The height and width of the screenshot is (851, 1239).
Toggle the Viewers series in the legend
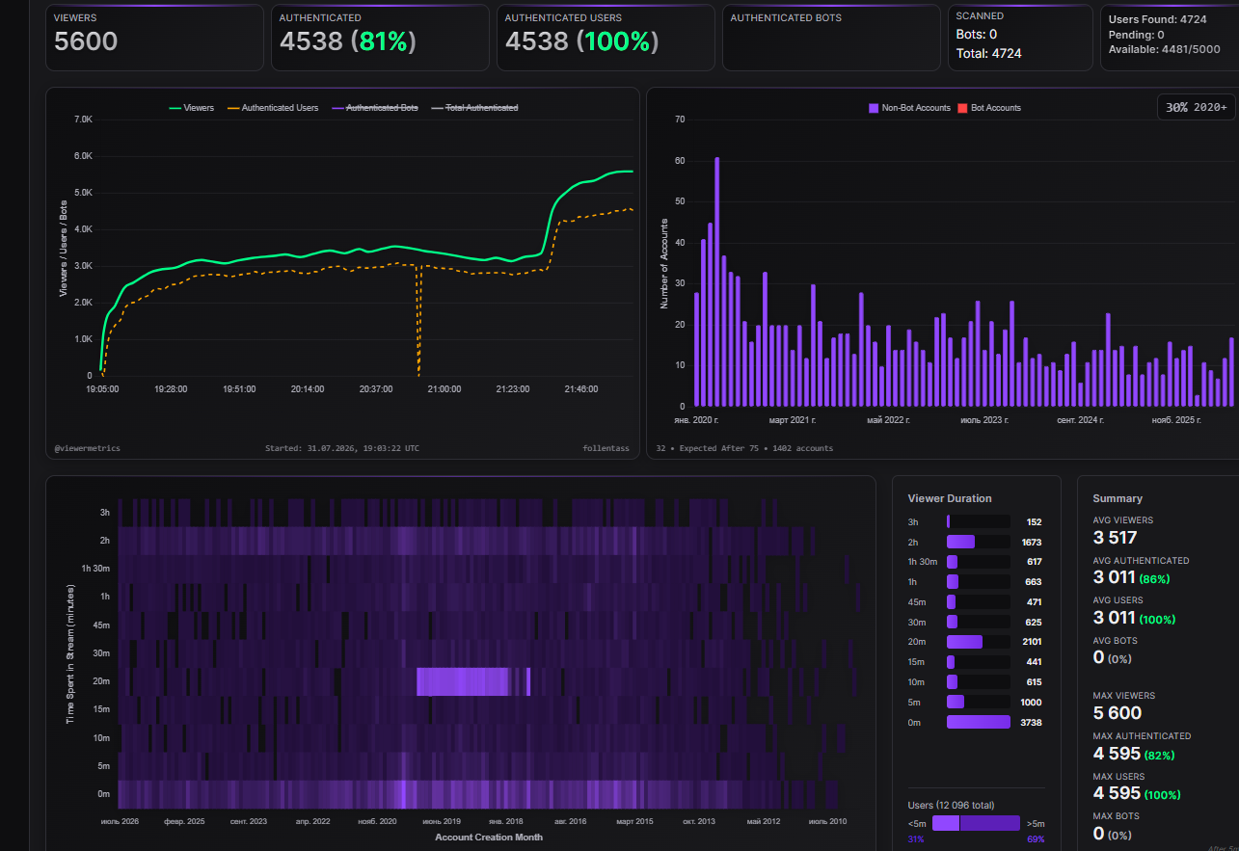191,108
